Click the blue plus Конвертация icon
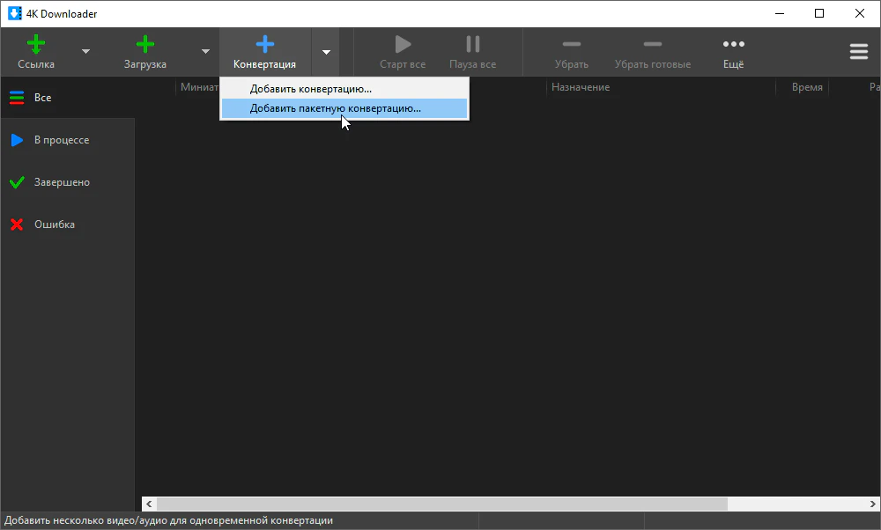881x530 pixels. (x=264, y=45)
